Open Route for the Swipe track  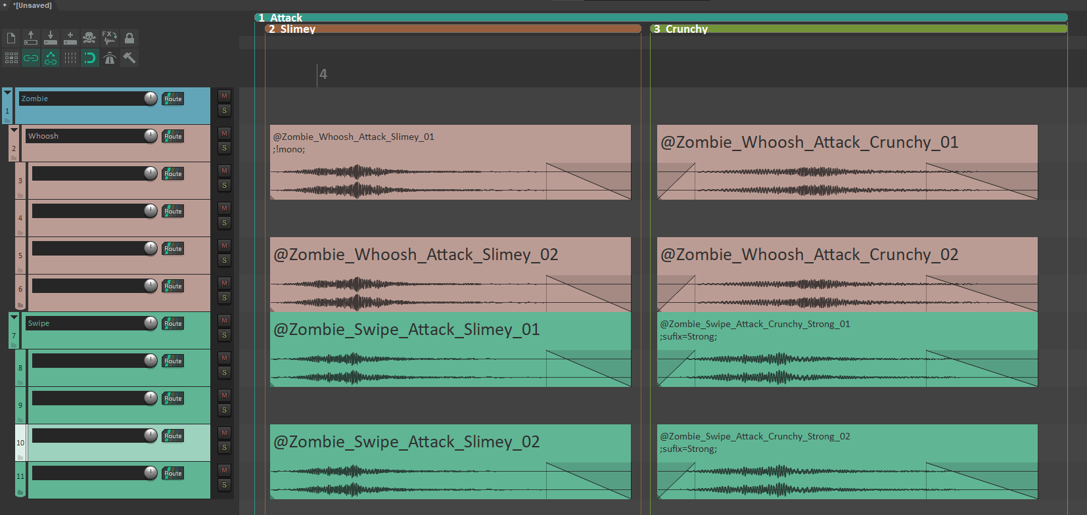coord(173,323)
